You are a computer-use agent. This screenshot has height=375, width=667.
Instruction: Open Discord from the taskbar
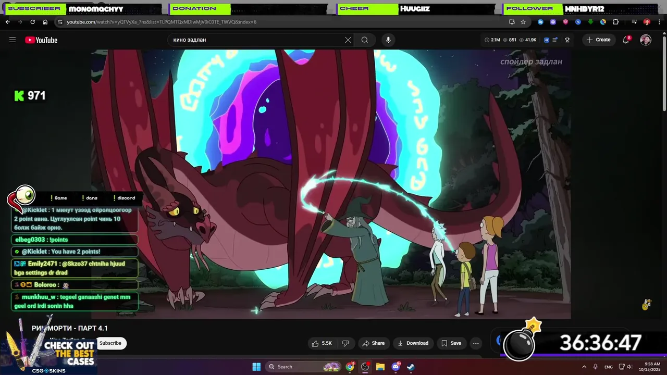click(x=396, y=367)
